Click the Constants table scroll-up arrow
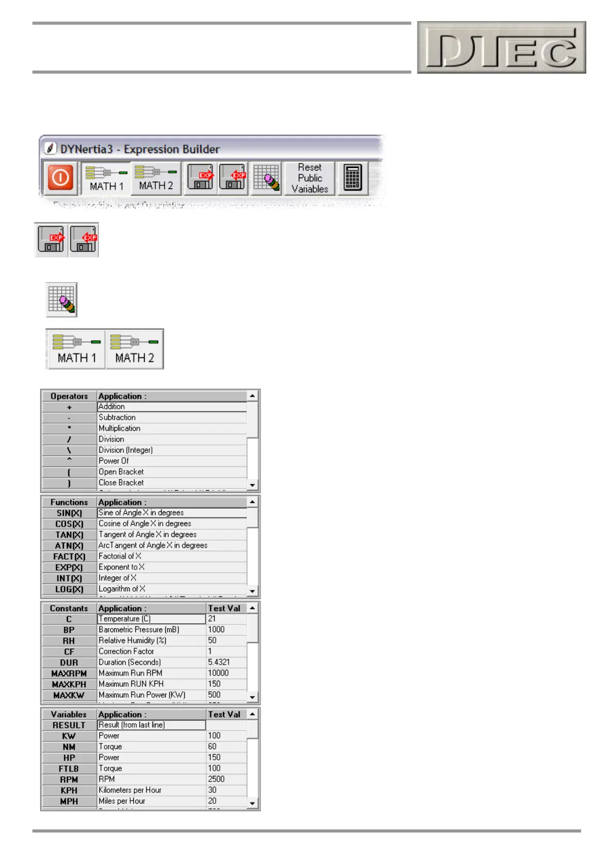Screen dimensions: 613x867 (252, 608)
